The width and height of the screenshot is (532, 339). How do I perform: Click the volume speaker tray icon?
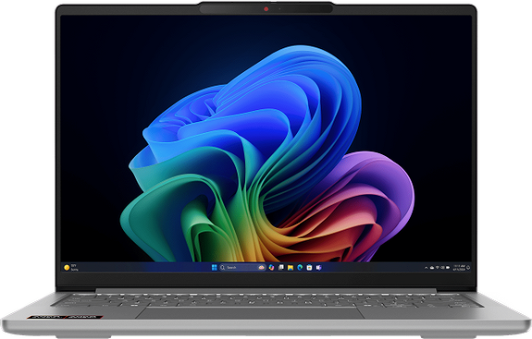click(x=442, y=268)
